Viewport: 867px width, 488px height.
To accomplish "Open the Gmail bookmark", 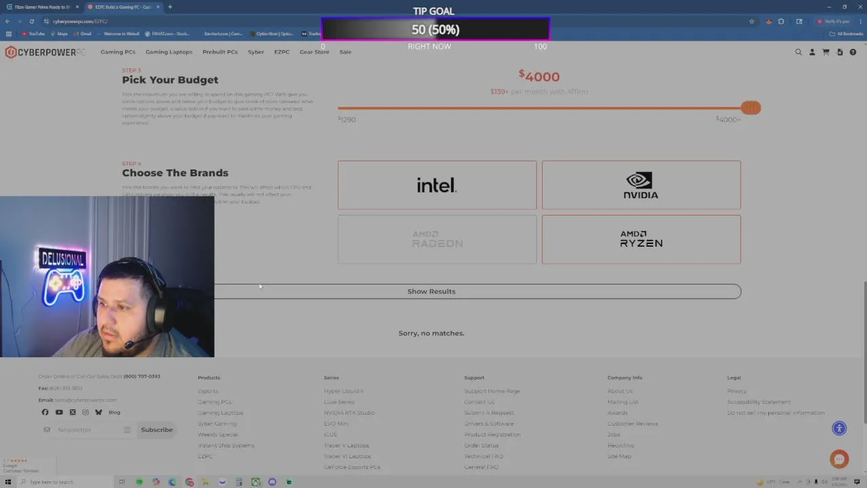I will tap(82, 33).
